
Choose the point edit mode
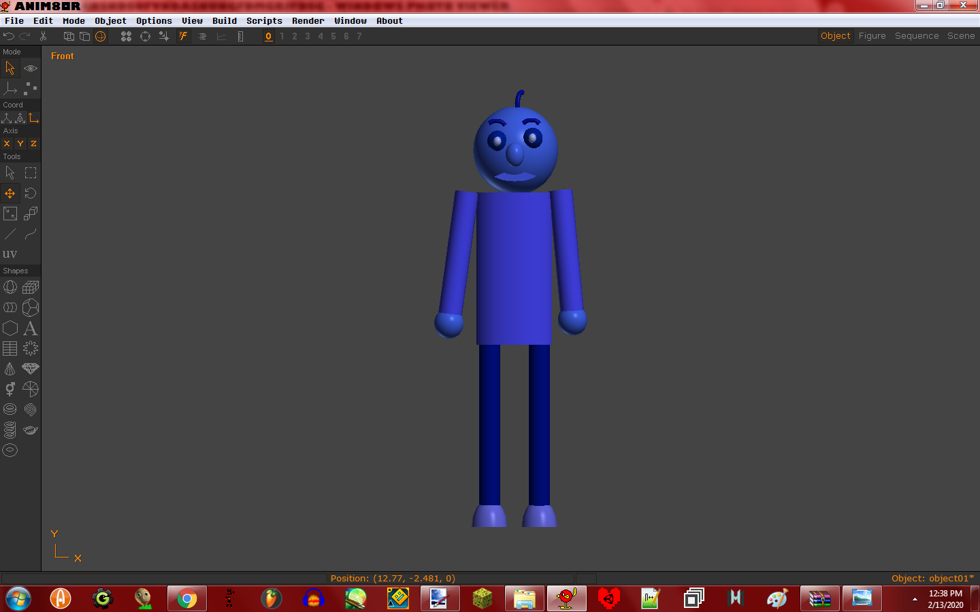click(31, 88)
